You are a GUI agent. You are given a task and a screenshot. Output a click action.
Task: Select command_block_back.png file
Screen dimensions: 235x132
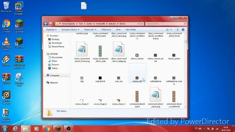[x=155, y=98]
